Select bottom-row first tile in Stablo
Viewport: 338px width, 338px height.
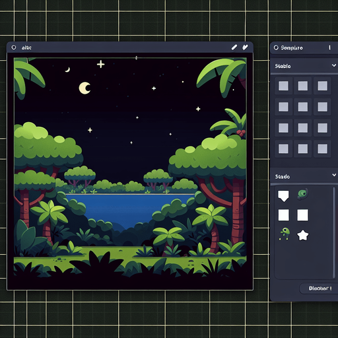pos(283,149)
